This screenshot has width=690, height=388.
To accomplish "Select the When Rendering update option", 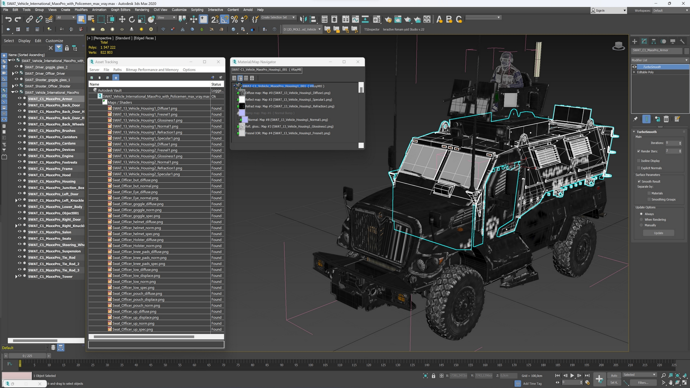I will click(641, 220).
